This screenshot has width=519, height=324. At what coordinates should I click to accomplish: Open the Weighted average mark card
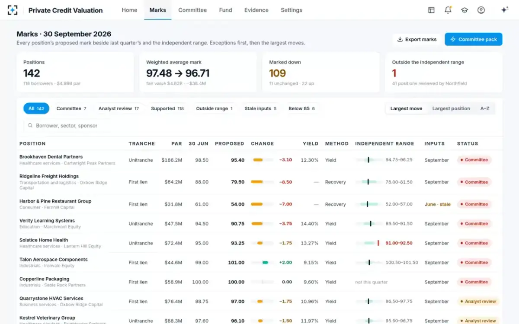coord(198,73)
